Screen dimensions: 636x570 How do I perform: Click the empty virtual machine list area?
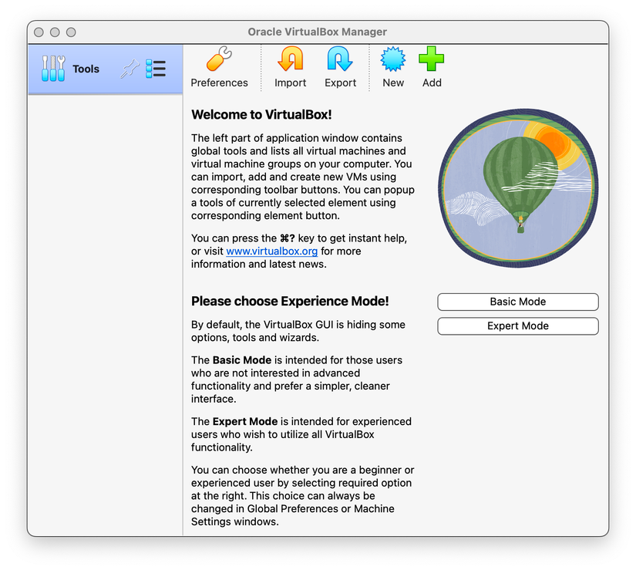click(104, 309)
